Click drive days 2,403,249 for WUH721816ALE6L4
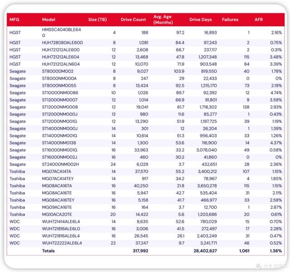 pos(207,236)
